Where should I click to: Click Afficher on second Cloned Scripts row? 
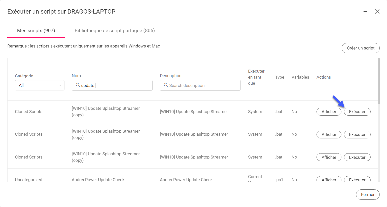[x=329, y=134]
